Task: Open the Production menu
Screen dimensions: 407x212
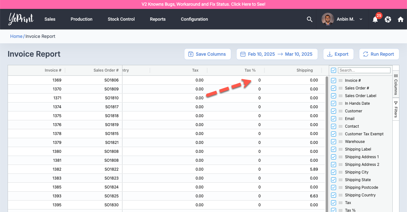Action: click(x=81, y=19)
